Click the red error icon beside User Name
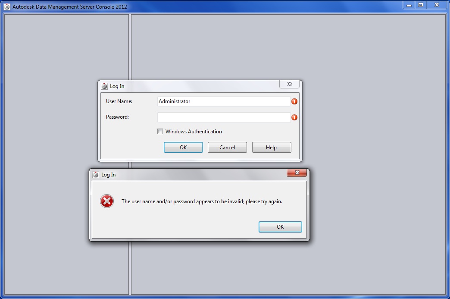 tap(294, 101)
